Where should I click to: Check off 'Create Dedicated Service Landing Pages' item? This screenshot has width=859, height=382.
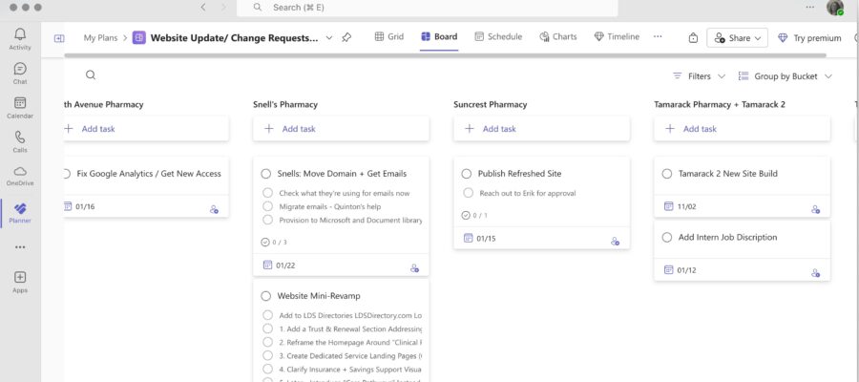pyautogui.click(x=267, y=355)
